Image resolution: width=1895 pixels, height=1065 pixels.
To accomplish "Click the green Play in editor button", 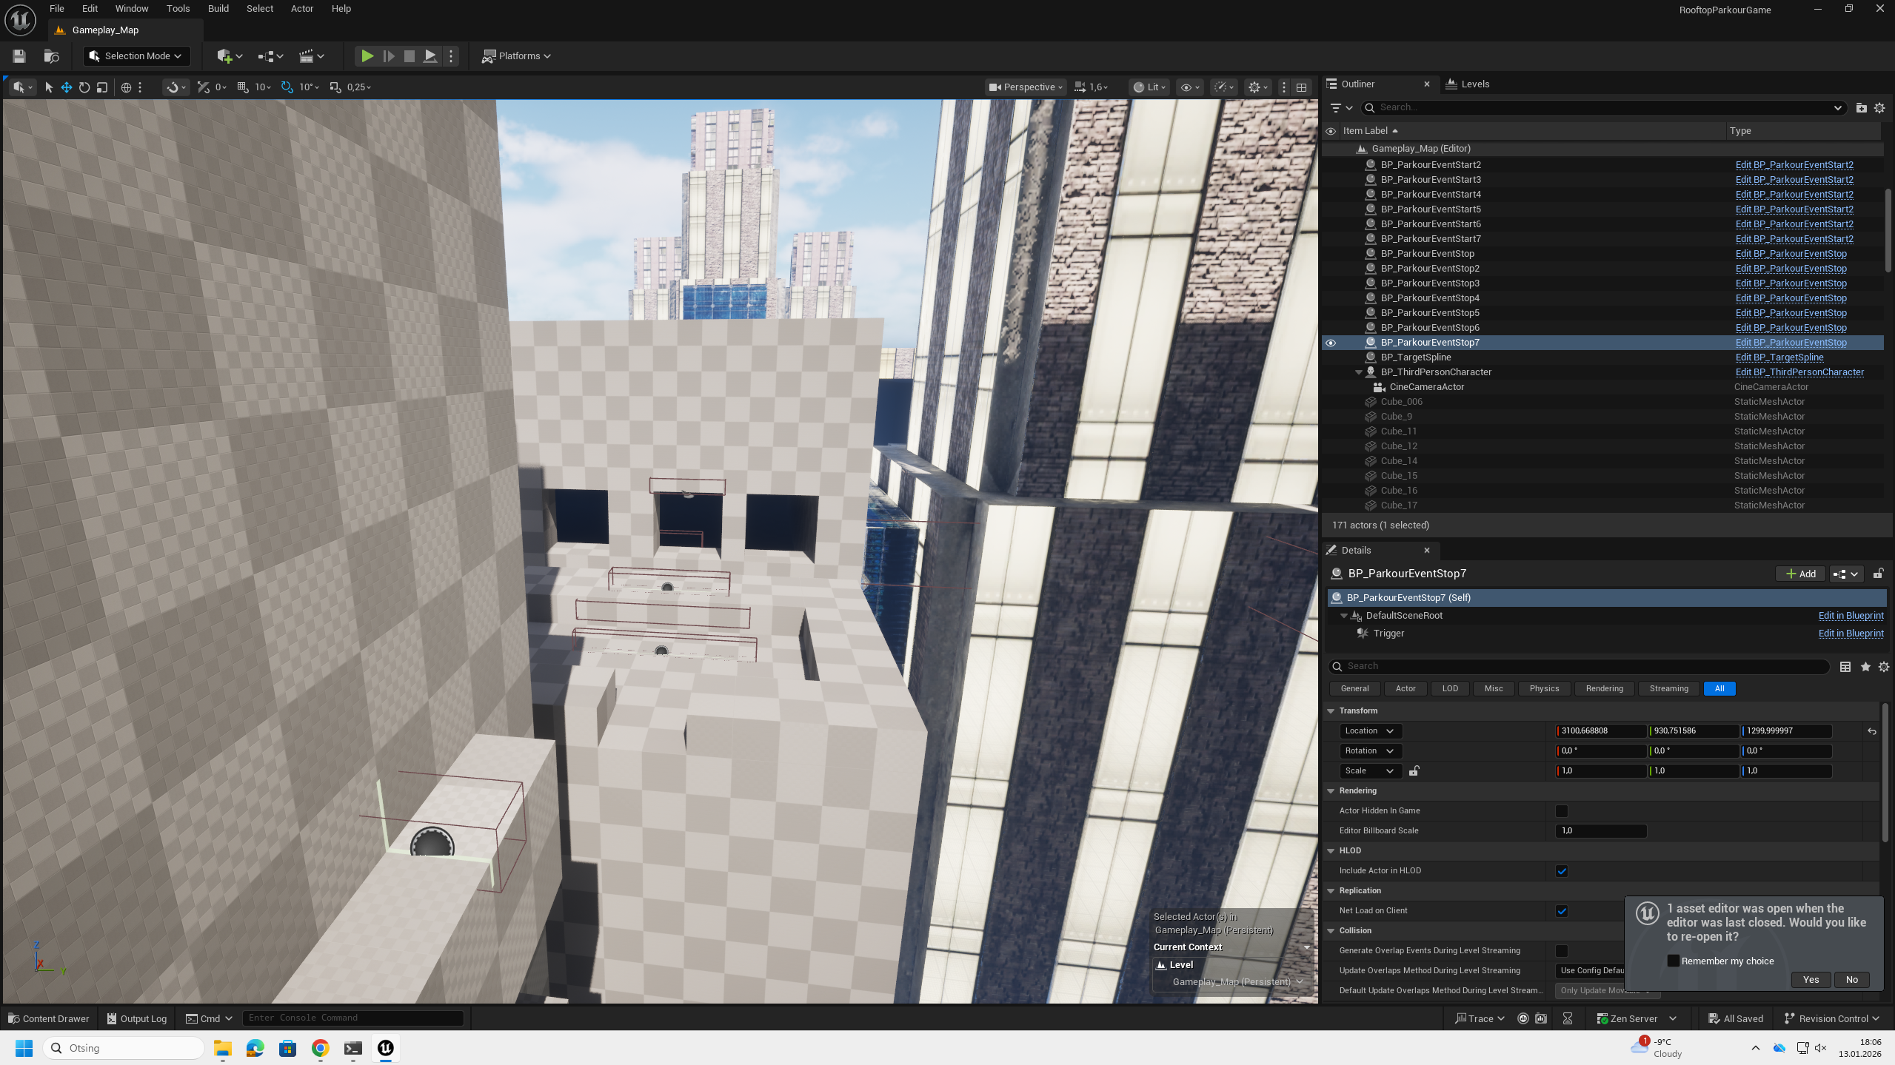I will coord(367,56).
